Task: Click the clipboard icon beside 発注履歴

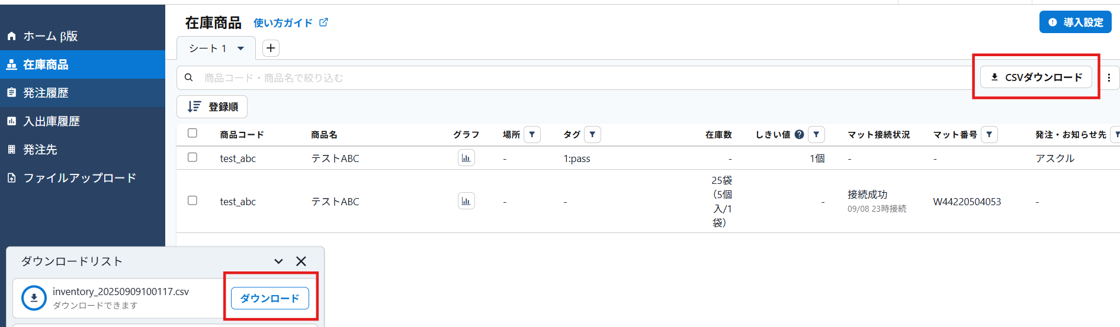Action: tap(11, 93)
